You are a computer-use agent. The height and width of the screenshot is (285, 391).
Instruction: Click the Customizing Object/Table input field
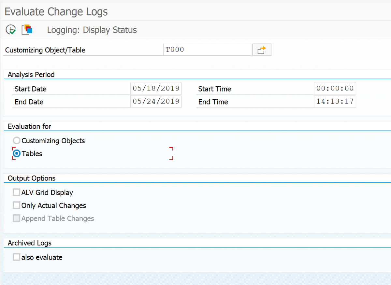[x=208, y=50]
